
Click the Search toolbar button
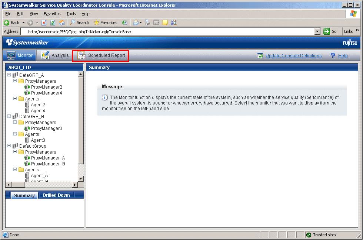[x=79, y=23]
